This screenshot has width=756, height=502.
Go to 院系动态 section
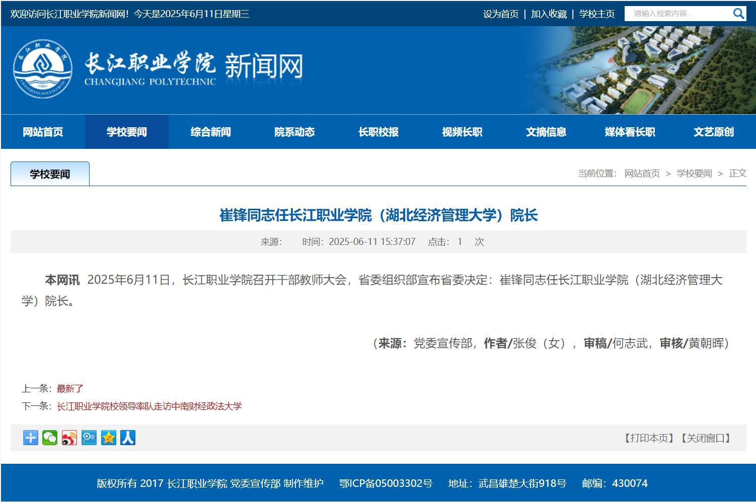tap(294, 132)
